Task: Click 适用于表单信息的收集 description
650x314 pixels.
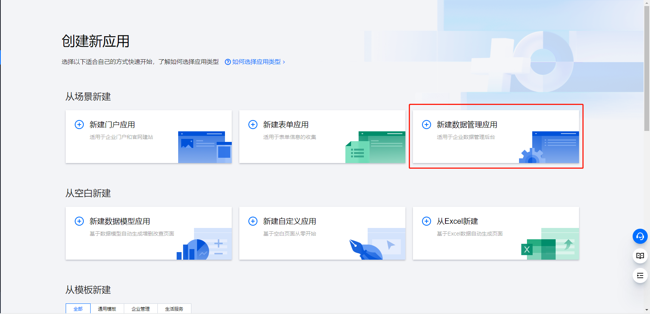Action: click(x=290, y=137)
